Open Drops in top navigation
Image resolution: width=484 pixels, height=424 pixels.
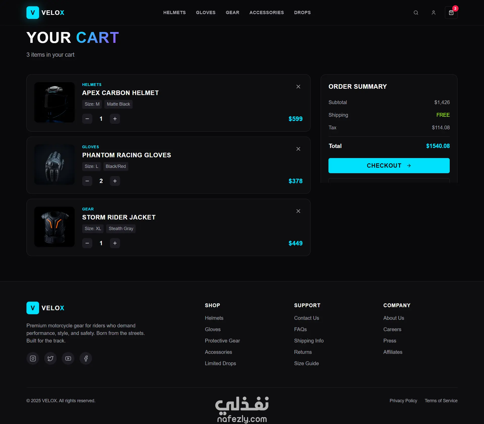coord(302,13)
